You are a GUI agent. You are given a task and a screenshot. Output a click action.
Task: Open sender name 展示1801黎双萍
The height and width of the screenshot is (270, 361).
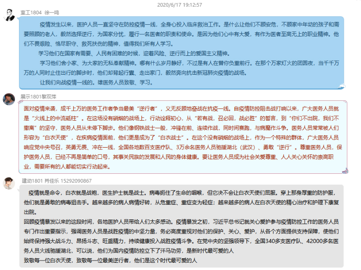pyautogui.click(x=38, y=97)
